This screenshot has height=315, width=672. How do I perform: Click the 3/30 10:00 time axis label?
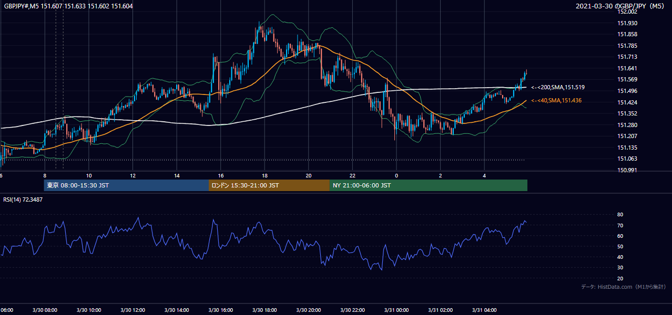click(88, 310)
